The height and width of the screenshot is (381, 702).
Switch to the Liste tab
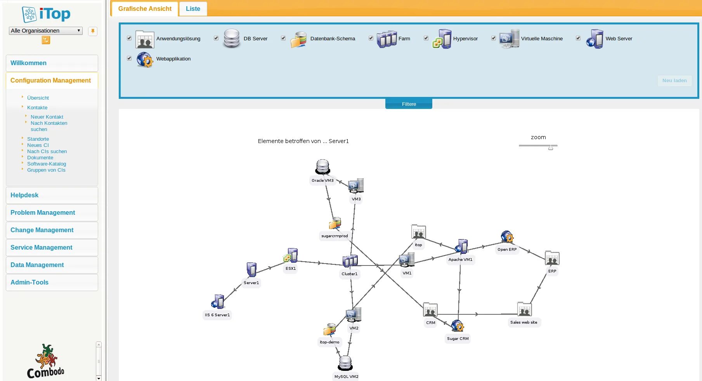point(193,9)
